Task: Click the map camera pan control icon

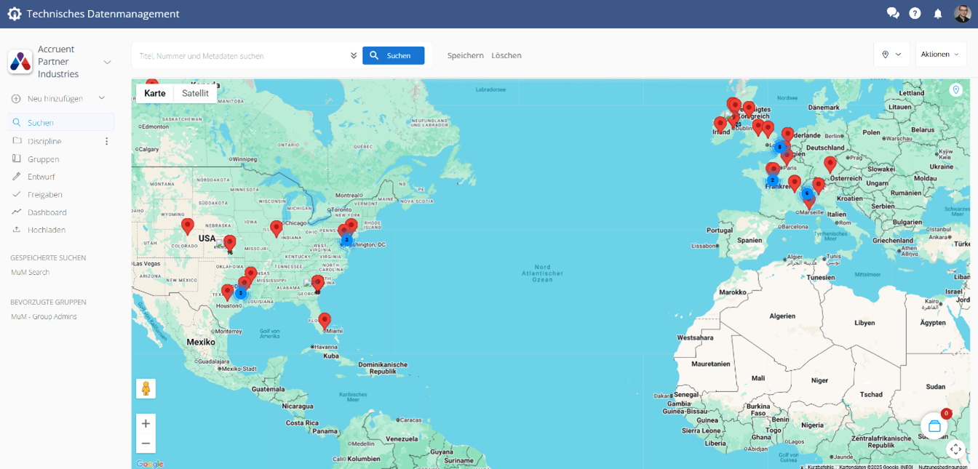Action: click(x=955, y=449)
